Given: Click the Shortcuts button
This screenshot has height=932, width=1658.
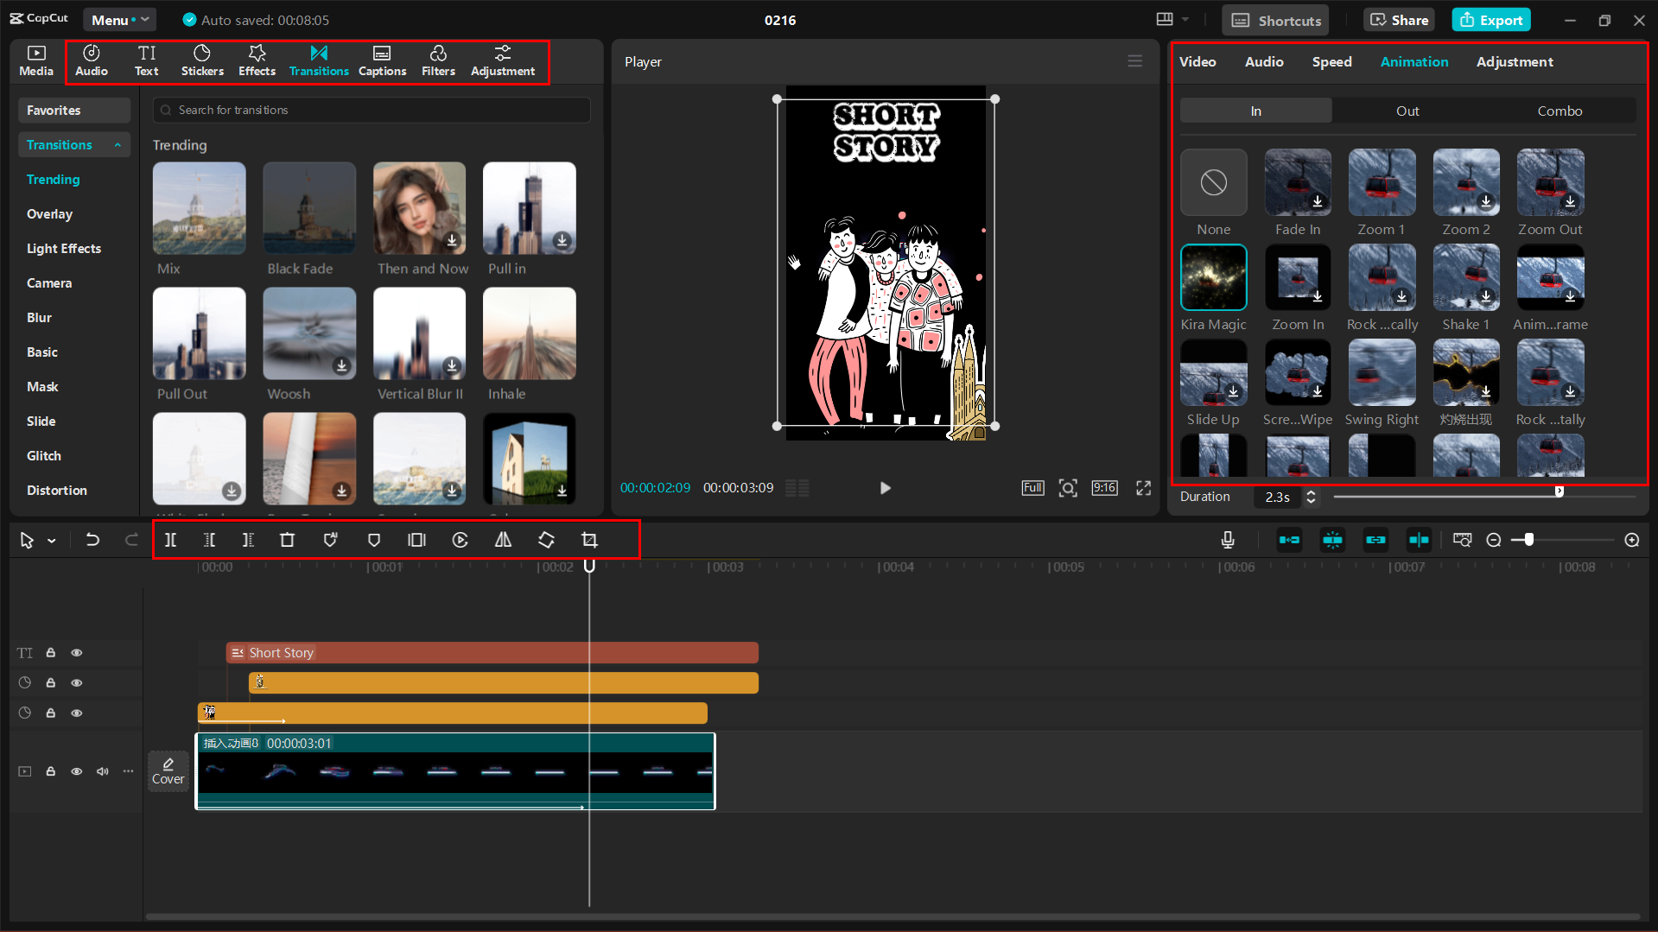Looking at the screenshot, I should (x=1275, y=20).
